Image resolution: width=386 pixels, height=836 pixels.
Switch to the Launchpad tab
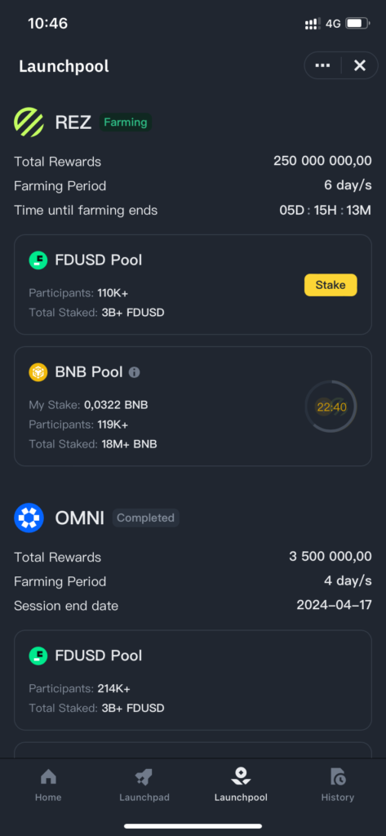click(x=144, y=786)
